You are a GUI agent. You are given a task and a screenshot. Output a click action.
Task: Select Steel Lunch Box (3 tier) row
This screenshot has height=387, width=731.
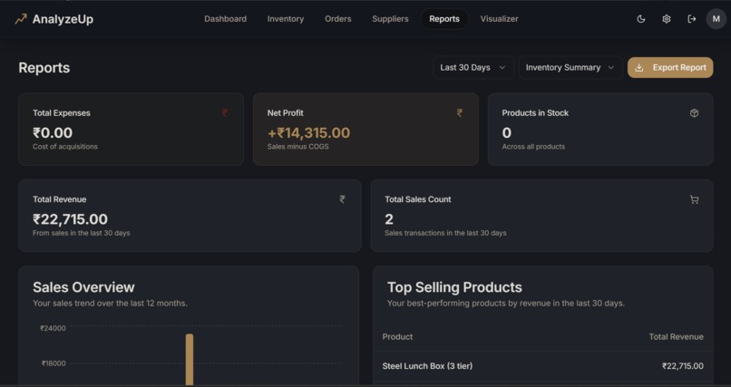pos(542,366)
